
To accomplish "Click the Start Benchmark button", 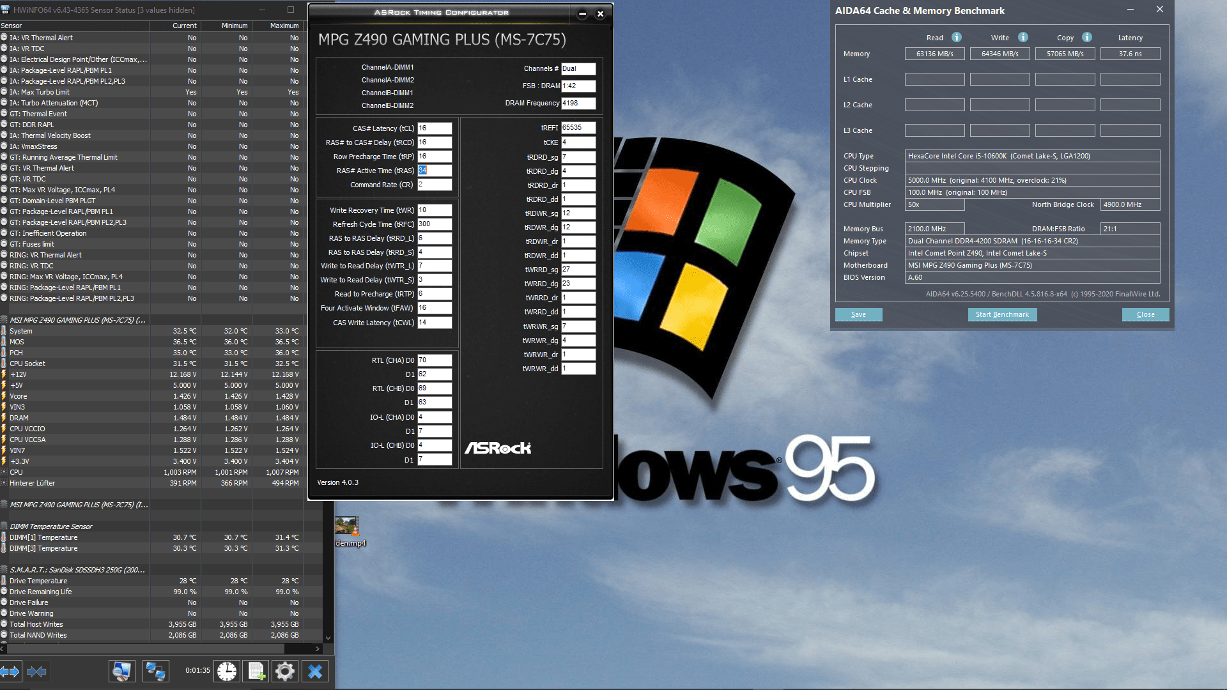I will (1002, 314).
